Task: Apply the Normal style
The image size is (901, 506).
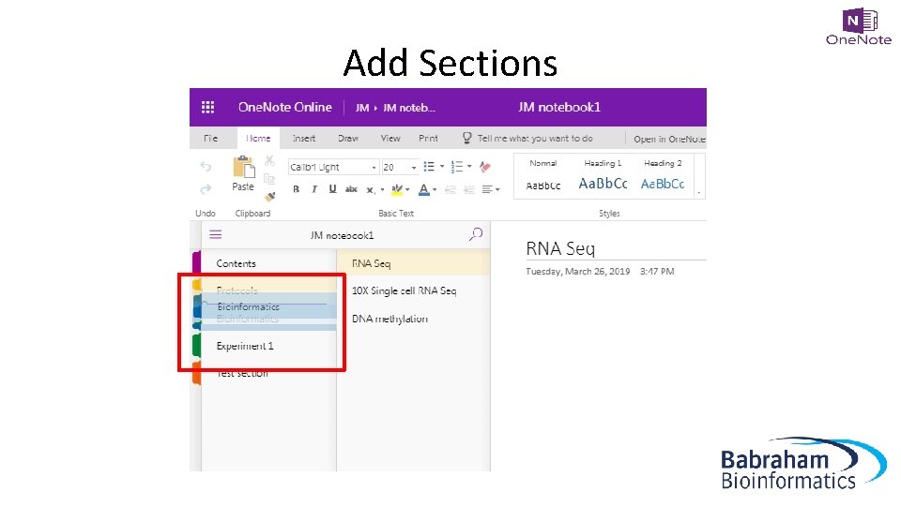Action: [x=543, y=175]
